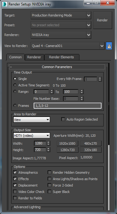
Task: Click the Height field showing 720
Action: pos(40,150)
